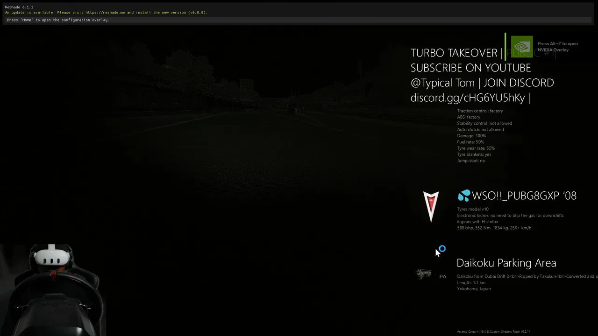Screen dimensions: 598x336
Task: Click 'Traction control: factory' setting text
Action: pos(480,111)
